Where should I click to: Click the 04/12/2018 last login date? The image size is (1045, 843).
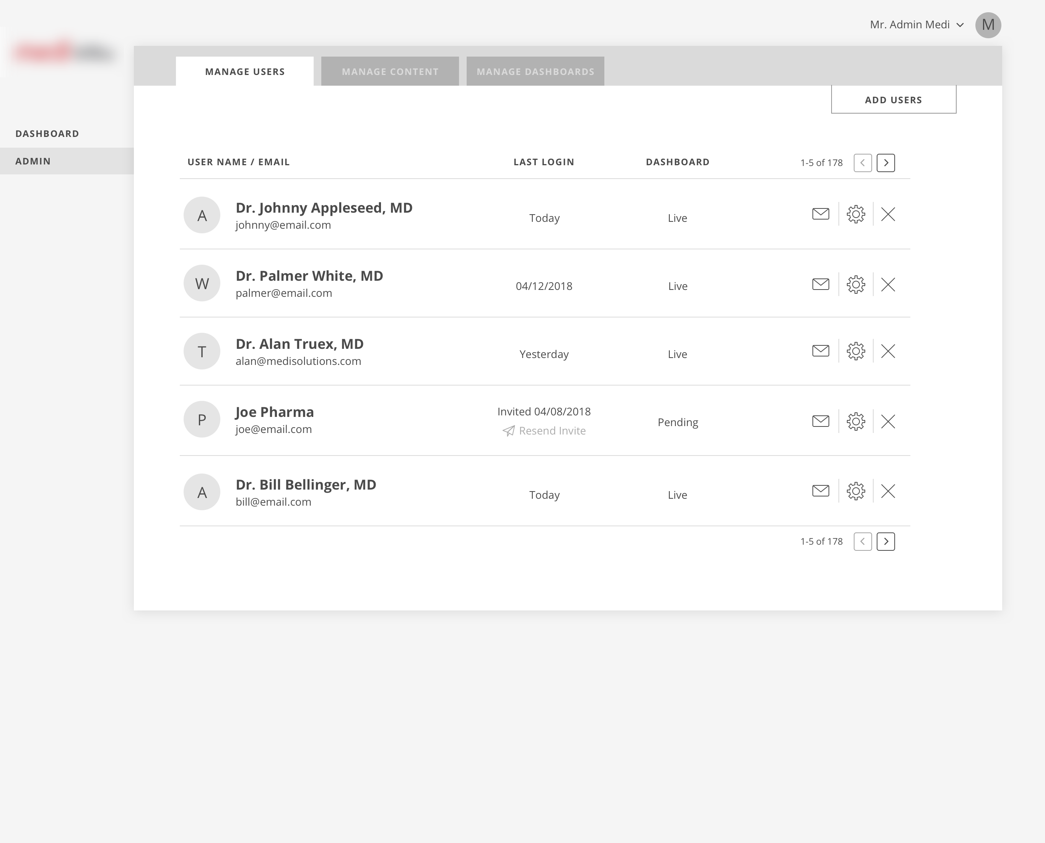(x=544, y=286)
